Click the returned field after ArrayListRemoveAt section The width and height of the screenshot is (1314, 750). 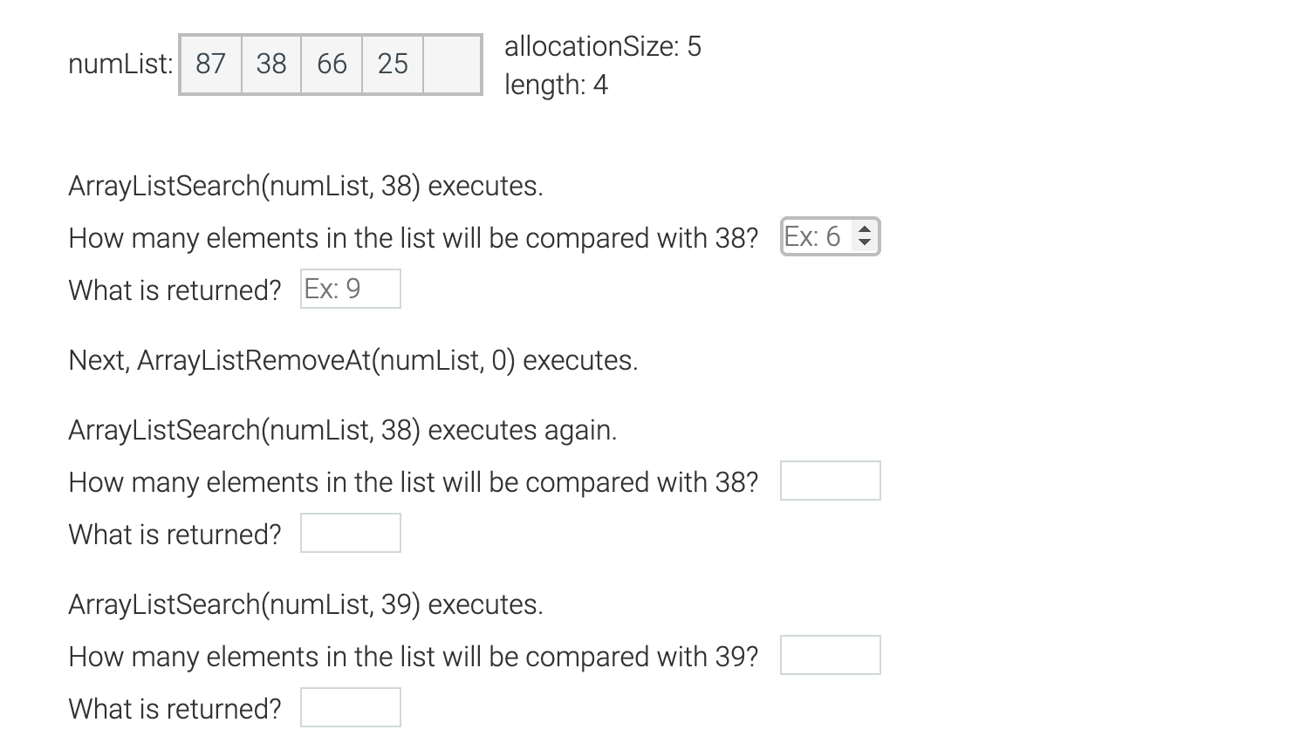pos(351,533)
